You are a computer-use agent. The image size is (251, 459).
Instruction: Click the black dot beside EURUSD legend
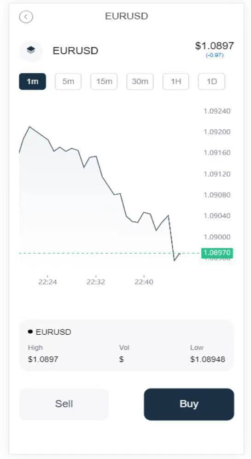(x=30, y=331)
